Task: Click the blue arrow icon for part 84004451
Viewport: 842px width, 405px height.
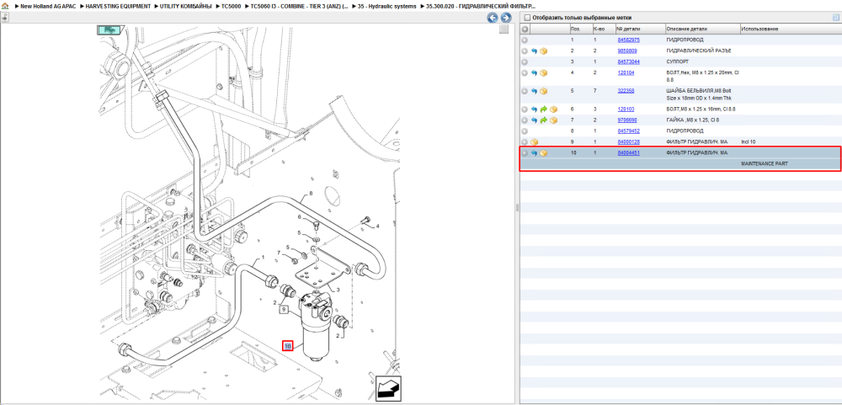Action: click(x=534, y=153)
